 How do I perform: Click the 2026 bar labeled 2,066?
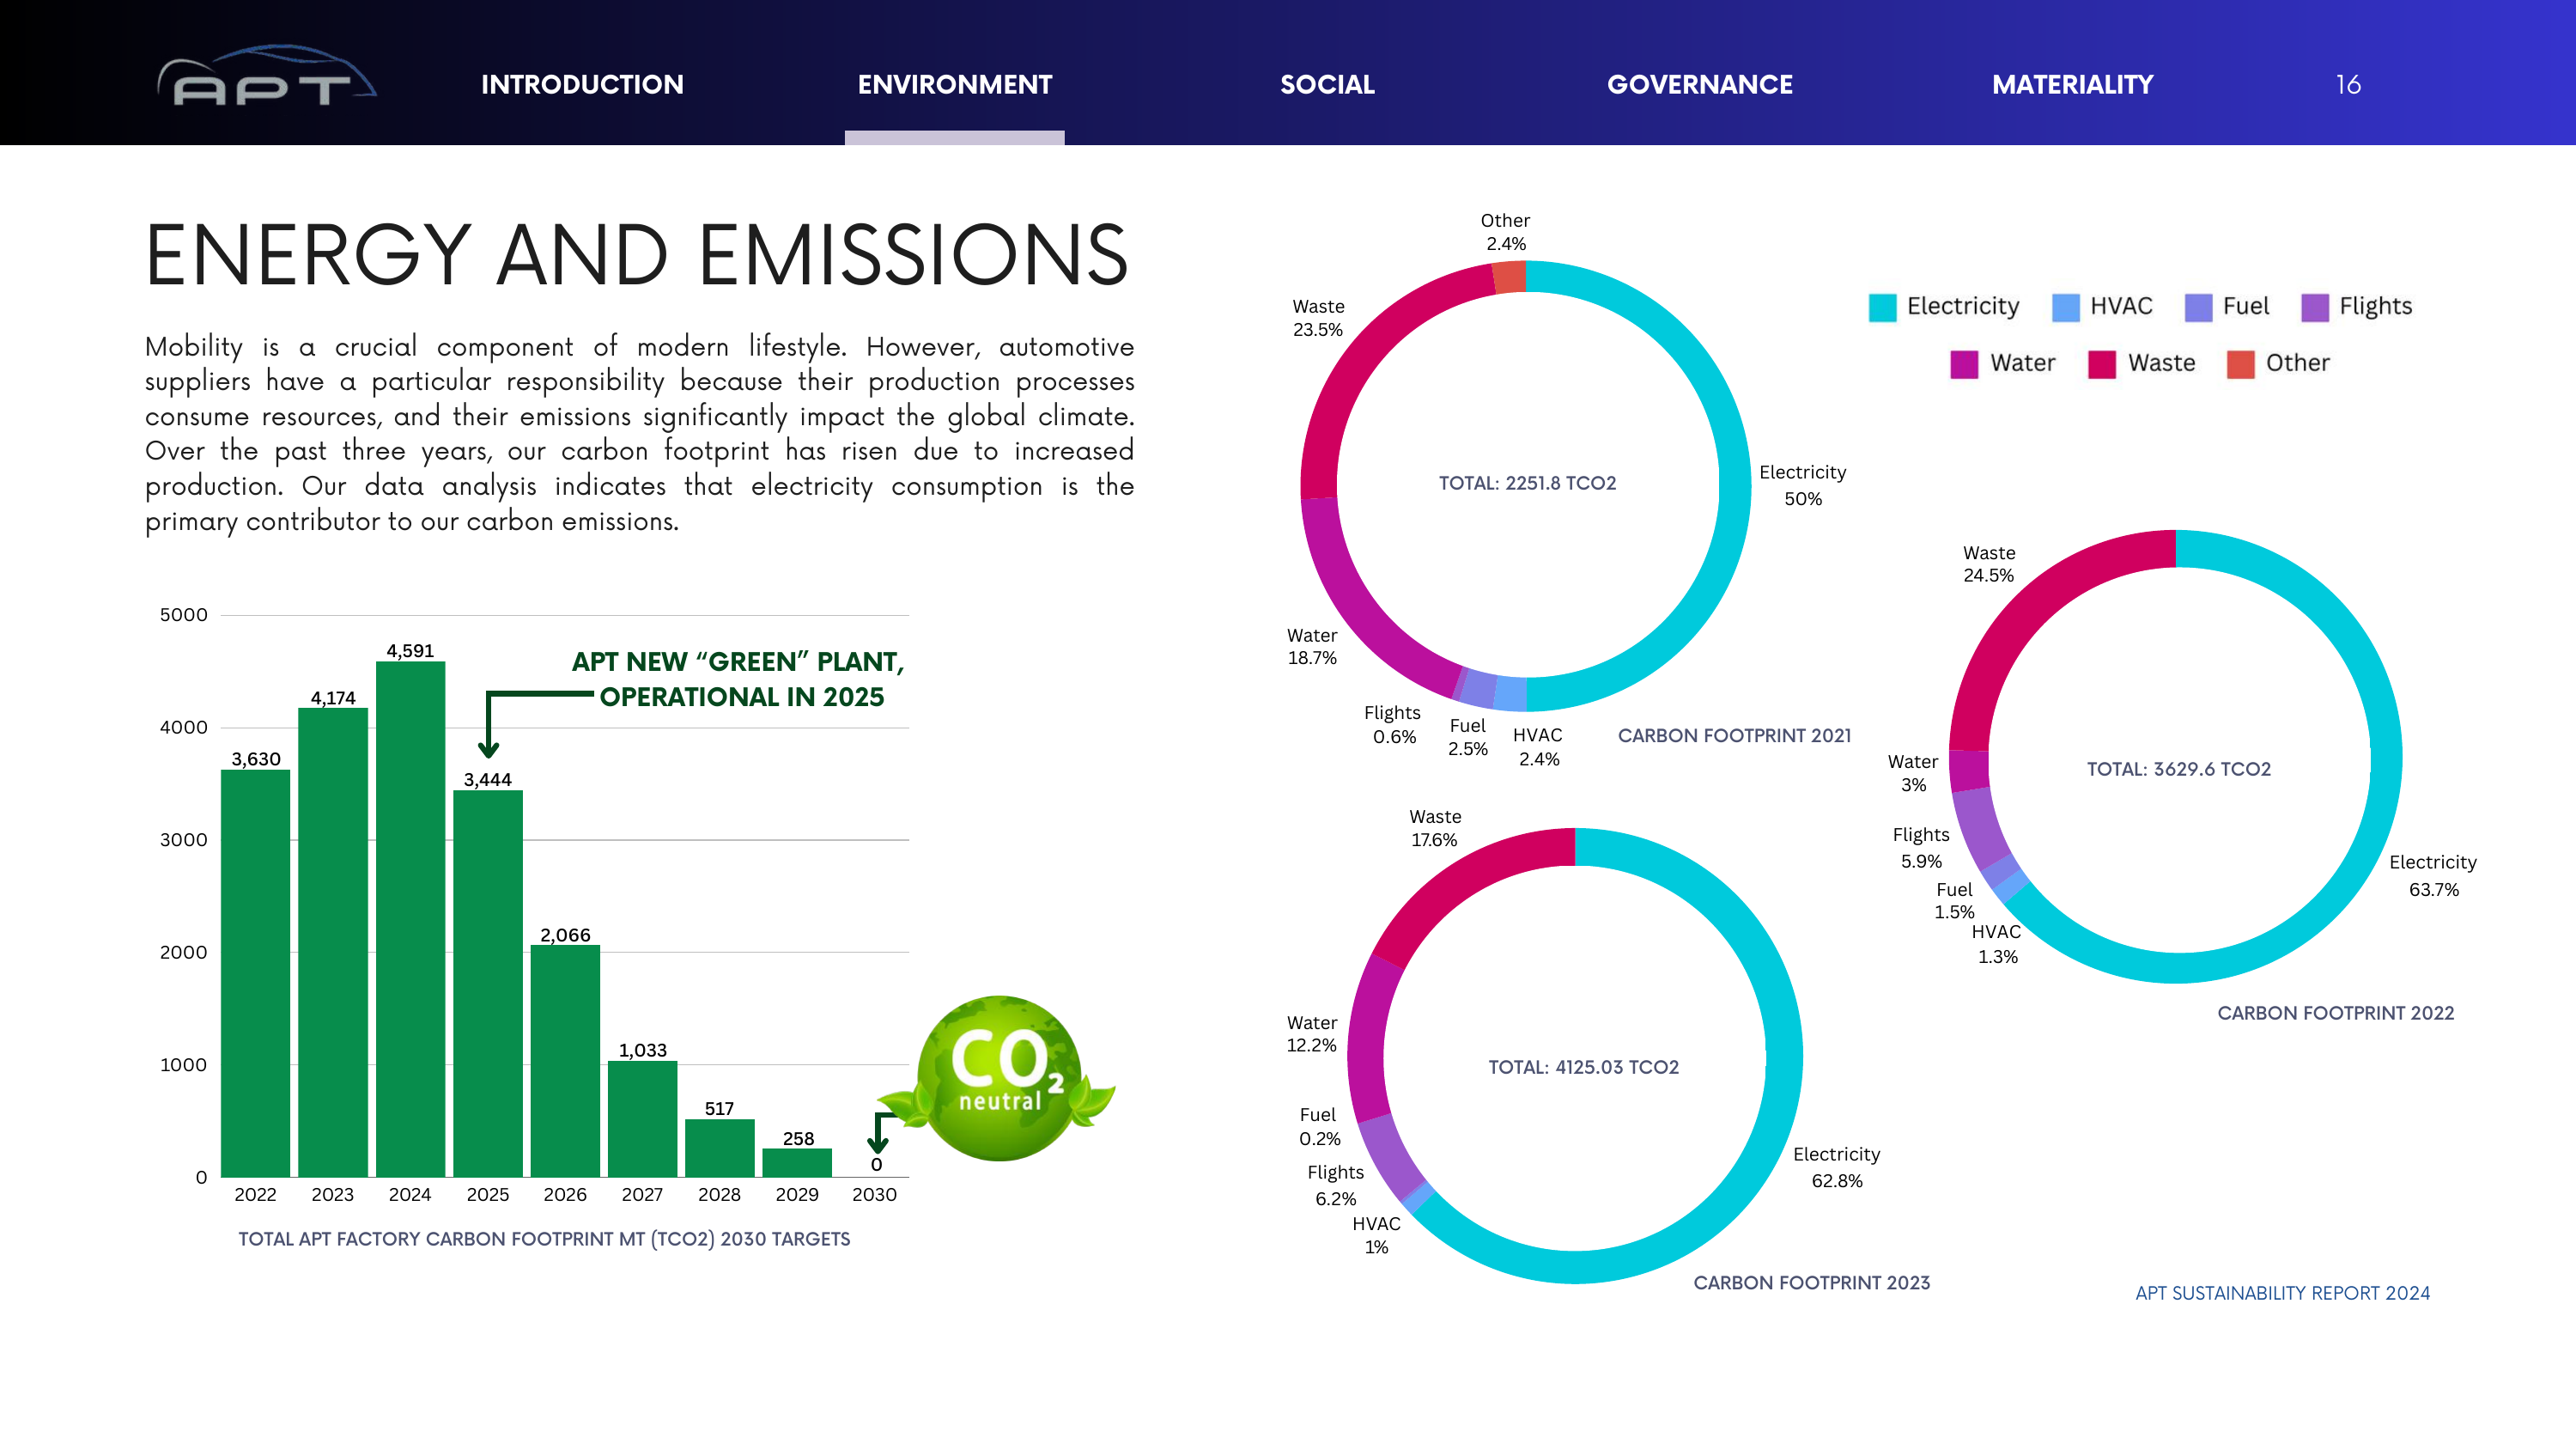(565, 1061)
